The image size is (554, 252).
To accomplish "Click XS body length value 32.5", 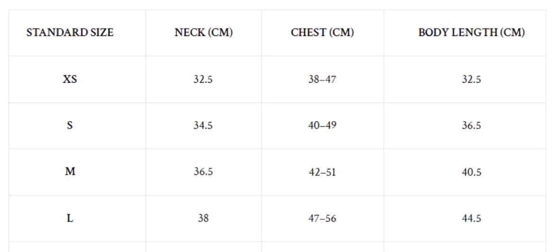I will pos(472,79).
